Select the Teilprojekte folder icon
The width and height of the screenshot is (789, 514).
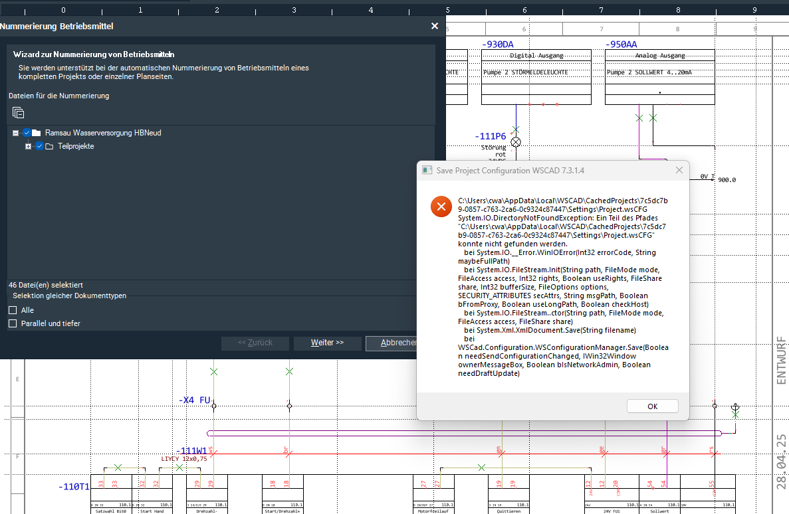pyautogui.click(x=49, y=146)
